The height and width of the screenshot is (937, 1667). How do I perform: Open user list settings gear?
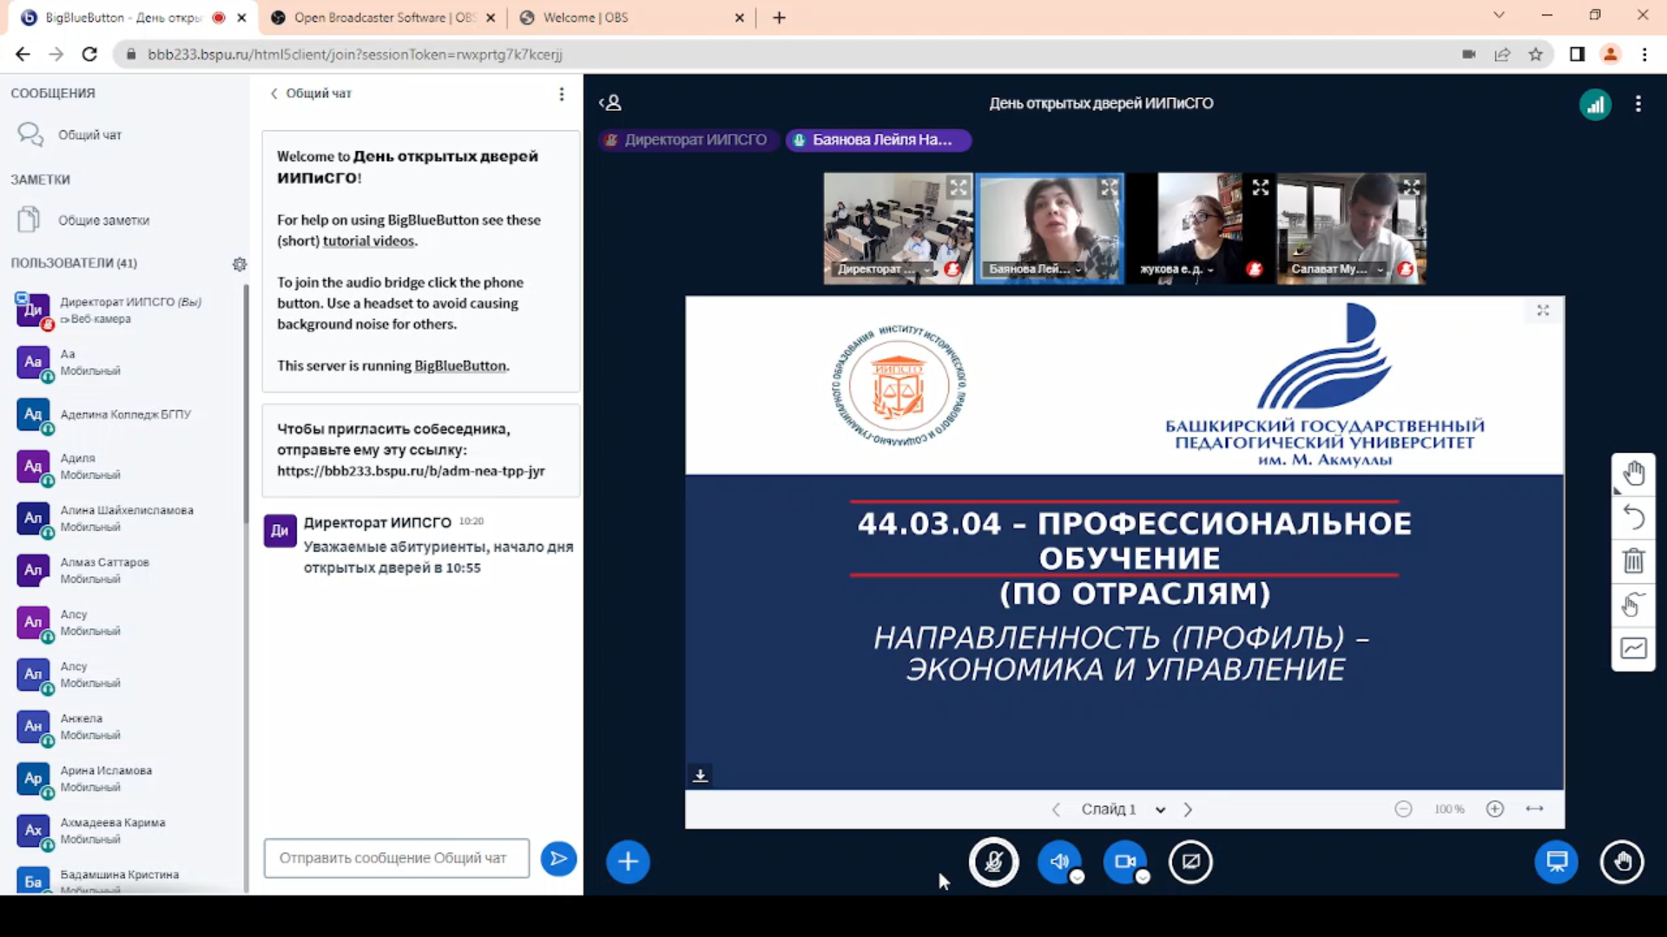click(240, 264)
